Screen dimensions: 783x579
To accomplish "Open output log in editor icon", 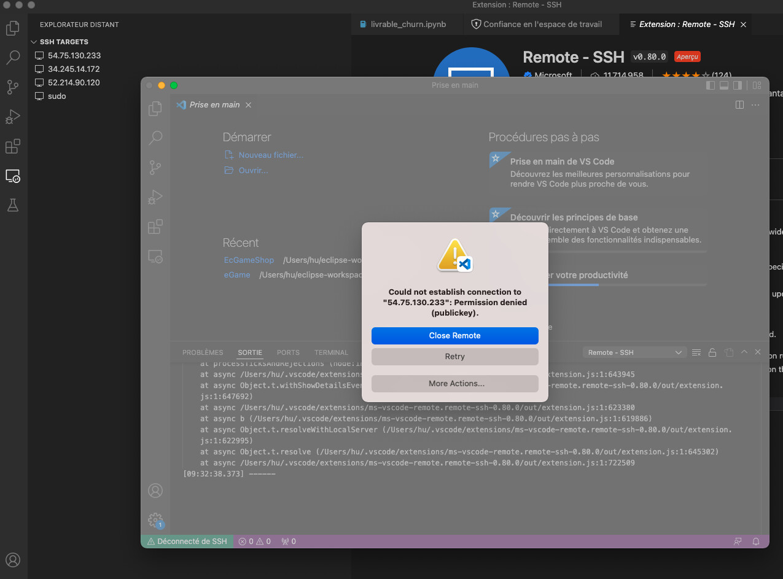I will point(728,352).
